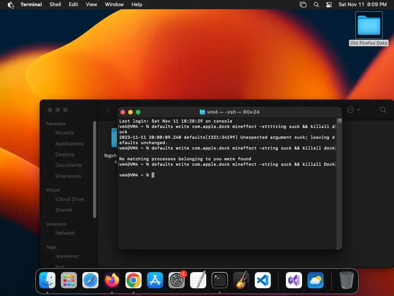Select iCloud Drive in Finder sidebar

(x=69, y=199)
